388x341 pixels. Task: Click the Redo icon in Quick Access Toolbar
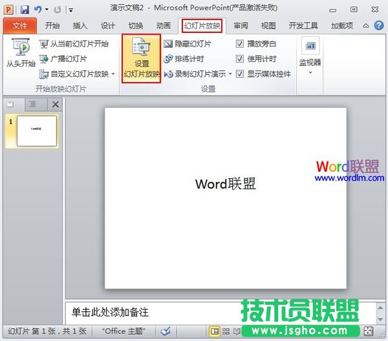pos(58,10)
